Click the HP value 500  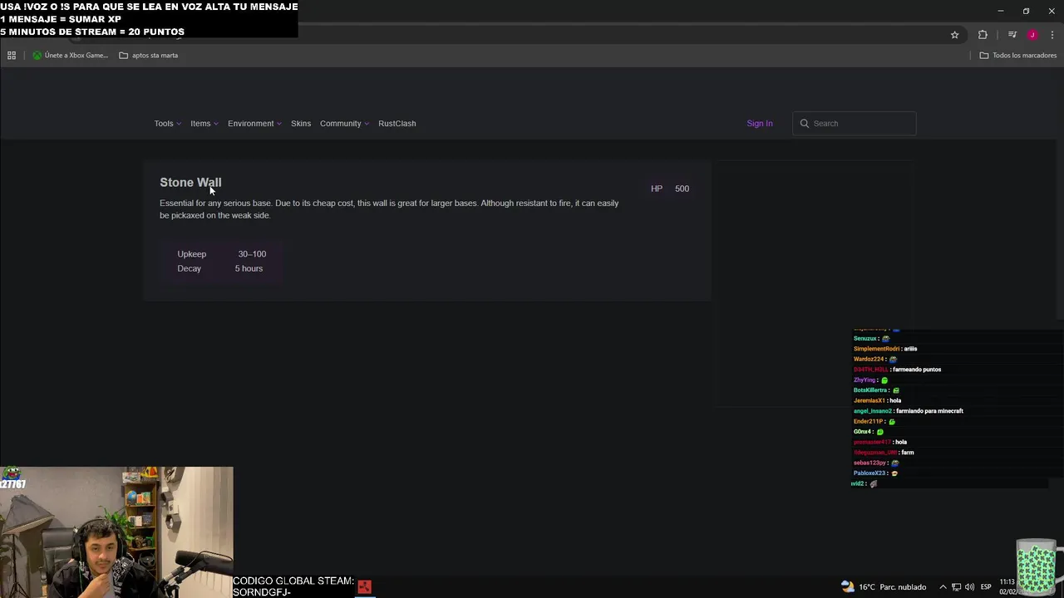point(682,189)
